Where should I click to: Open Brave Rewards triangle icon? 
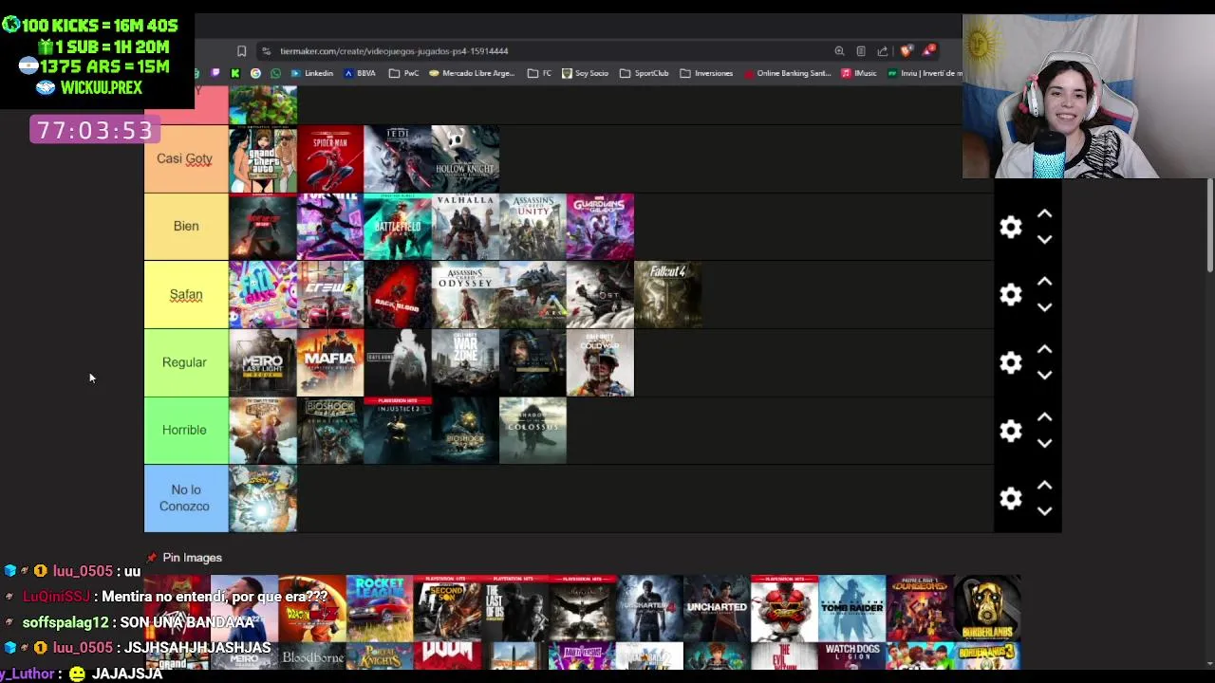click(930, 51)
